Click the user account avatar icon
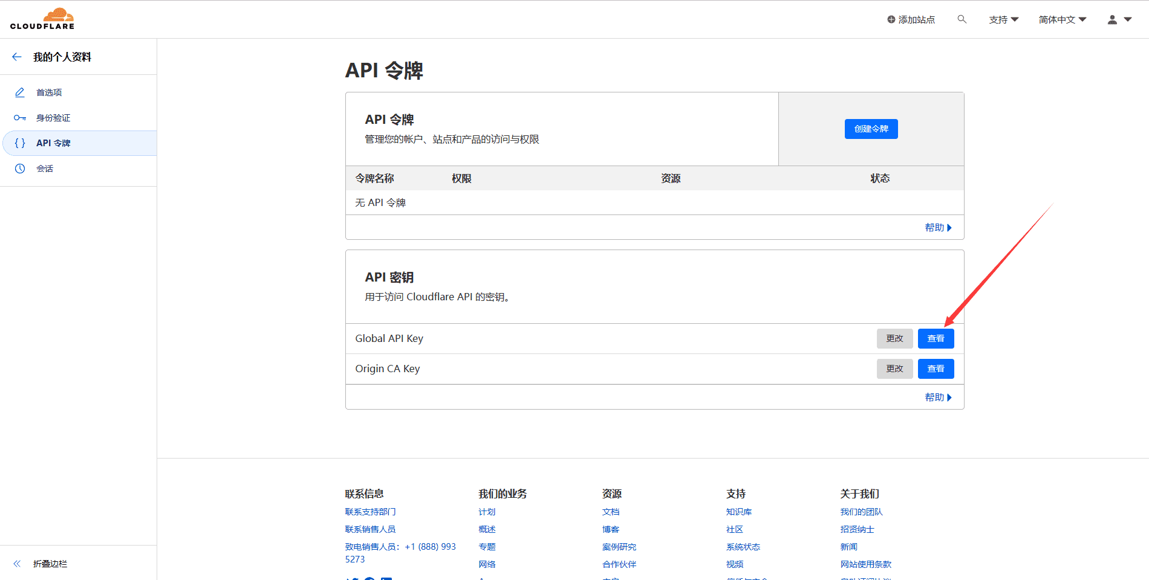This screenshot has height=580, width=1149. click(x=1112, y=19)
